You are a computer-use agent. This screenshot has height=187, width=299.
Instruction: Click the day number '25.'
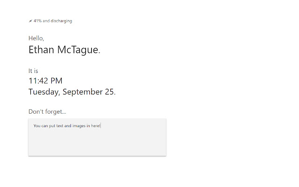coord(110,92)
